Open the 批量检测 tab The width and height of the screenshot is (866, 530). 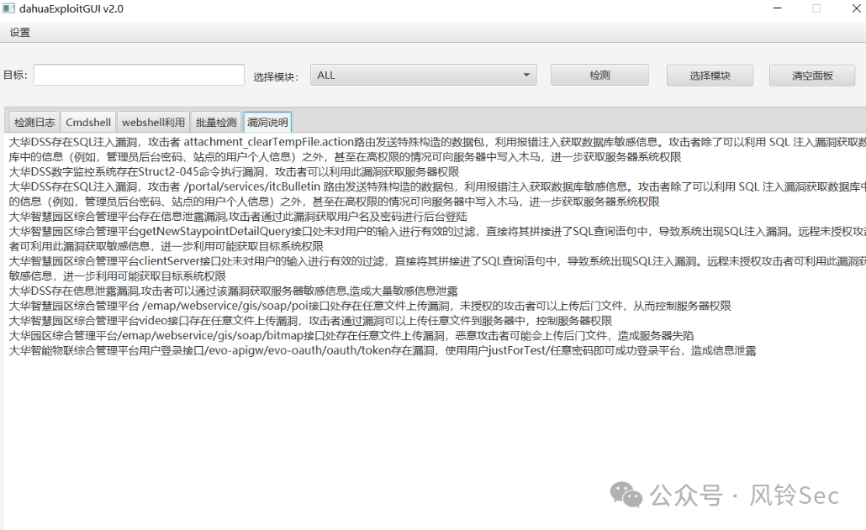click(216, 123)
